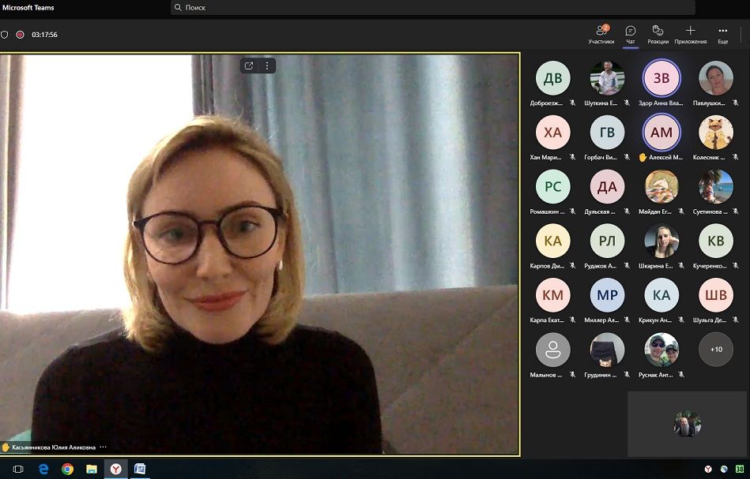The image size is (750, 479).
Task: Click the Task View taskbar button
Action: [18, 469]
